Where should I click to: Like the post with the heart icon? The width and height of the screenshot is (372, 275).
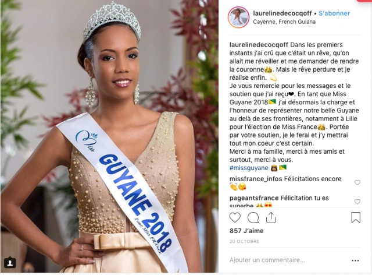point(235,217)
